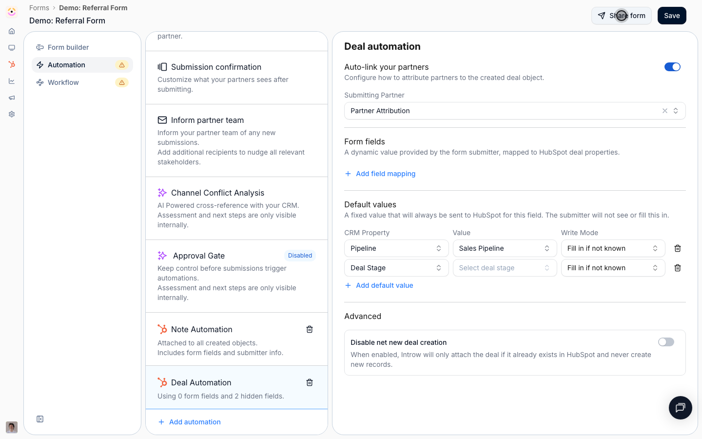This screenshot has height=439, width=702.
Task: Select Note Automation item
Action: point(236,339)
